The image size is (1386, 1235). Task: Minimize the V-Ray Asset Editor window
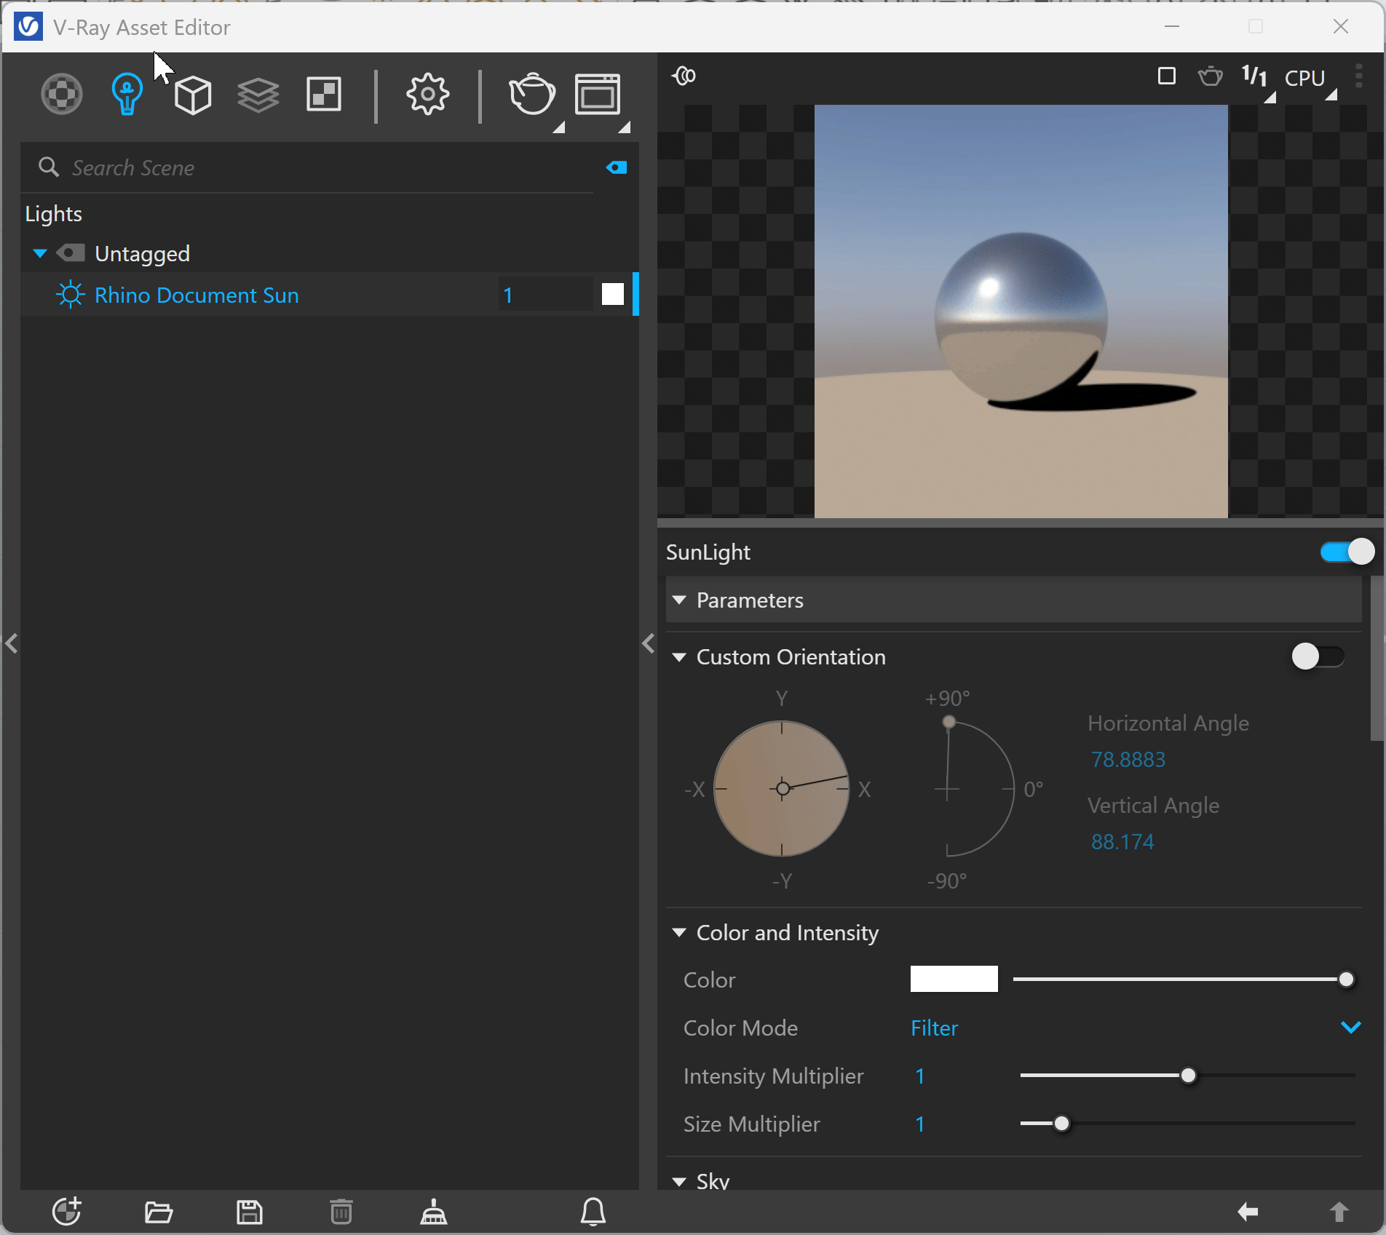coord(1172,27)
